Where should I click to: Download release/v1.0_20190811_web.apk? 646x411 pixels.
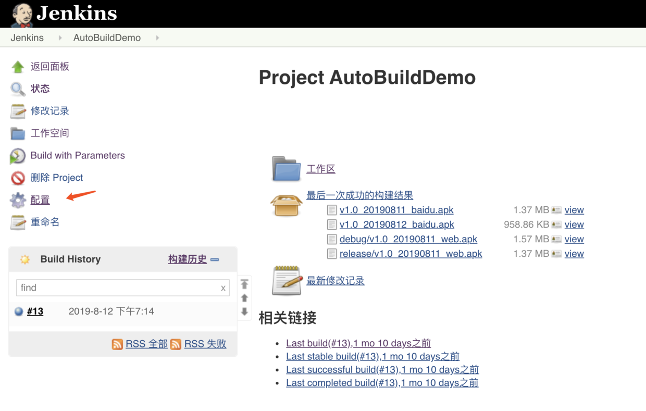(x=411, y=254)
